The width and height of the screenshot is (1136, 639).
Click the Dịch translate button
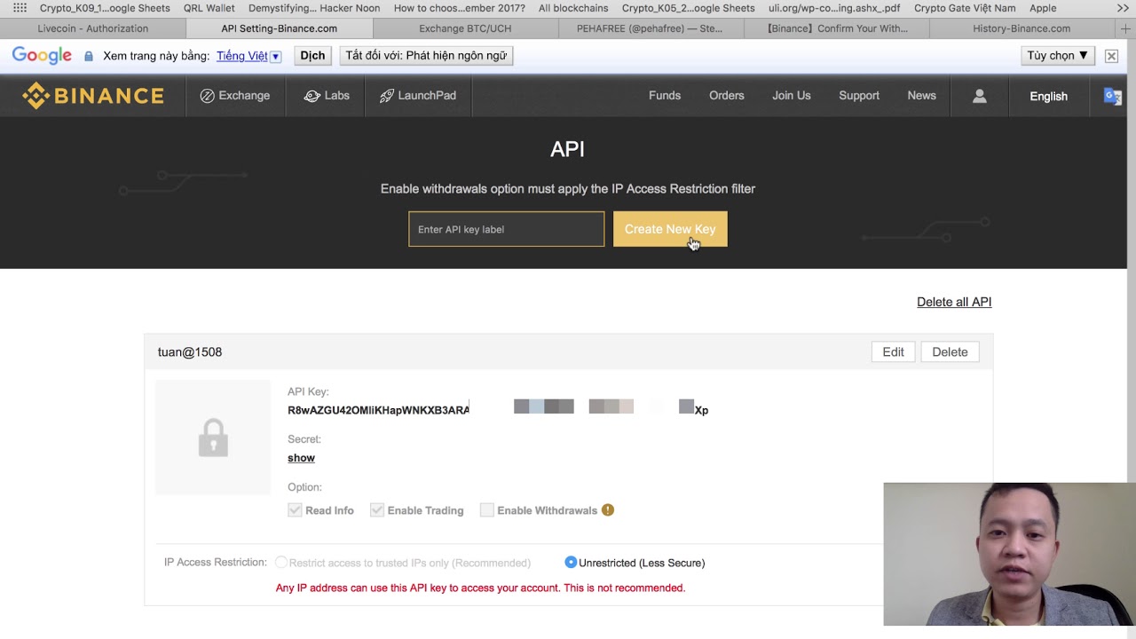[312, 55]
